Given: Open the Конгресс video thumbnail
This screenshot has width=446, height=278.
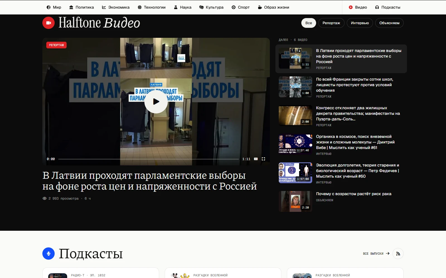Looking at the screenshot, I should (295, 116).
